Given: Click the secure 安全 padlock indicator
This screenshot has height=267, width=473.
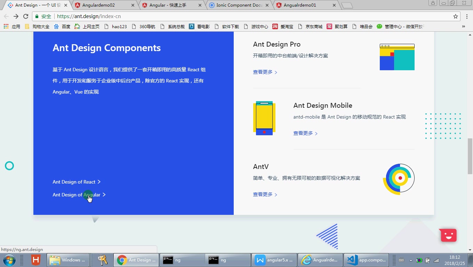Looking at the screenshot, I should point(37,16).
